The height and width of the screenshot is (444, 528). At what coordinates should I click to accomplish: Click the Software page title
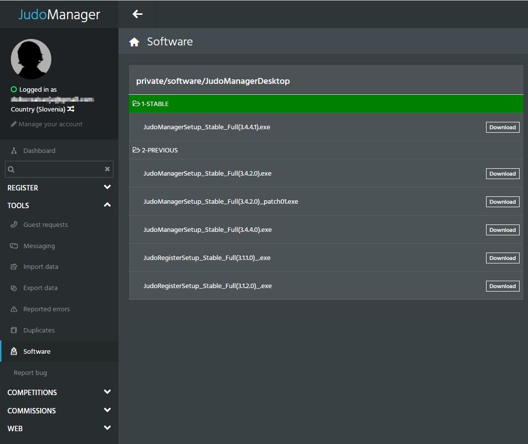point(170,42)
